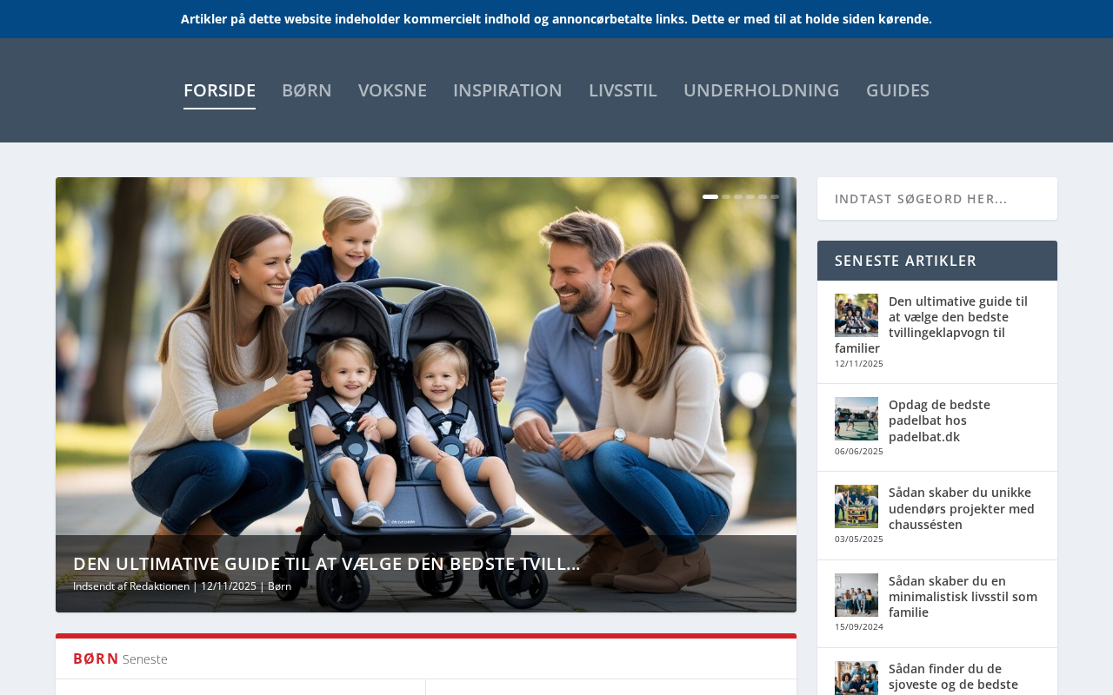Open 'Sådan finder du de sjoveste' article
The image size is (1113, 695).
pyautogui.click(x=953, y=677)
